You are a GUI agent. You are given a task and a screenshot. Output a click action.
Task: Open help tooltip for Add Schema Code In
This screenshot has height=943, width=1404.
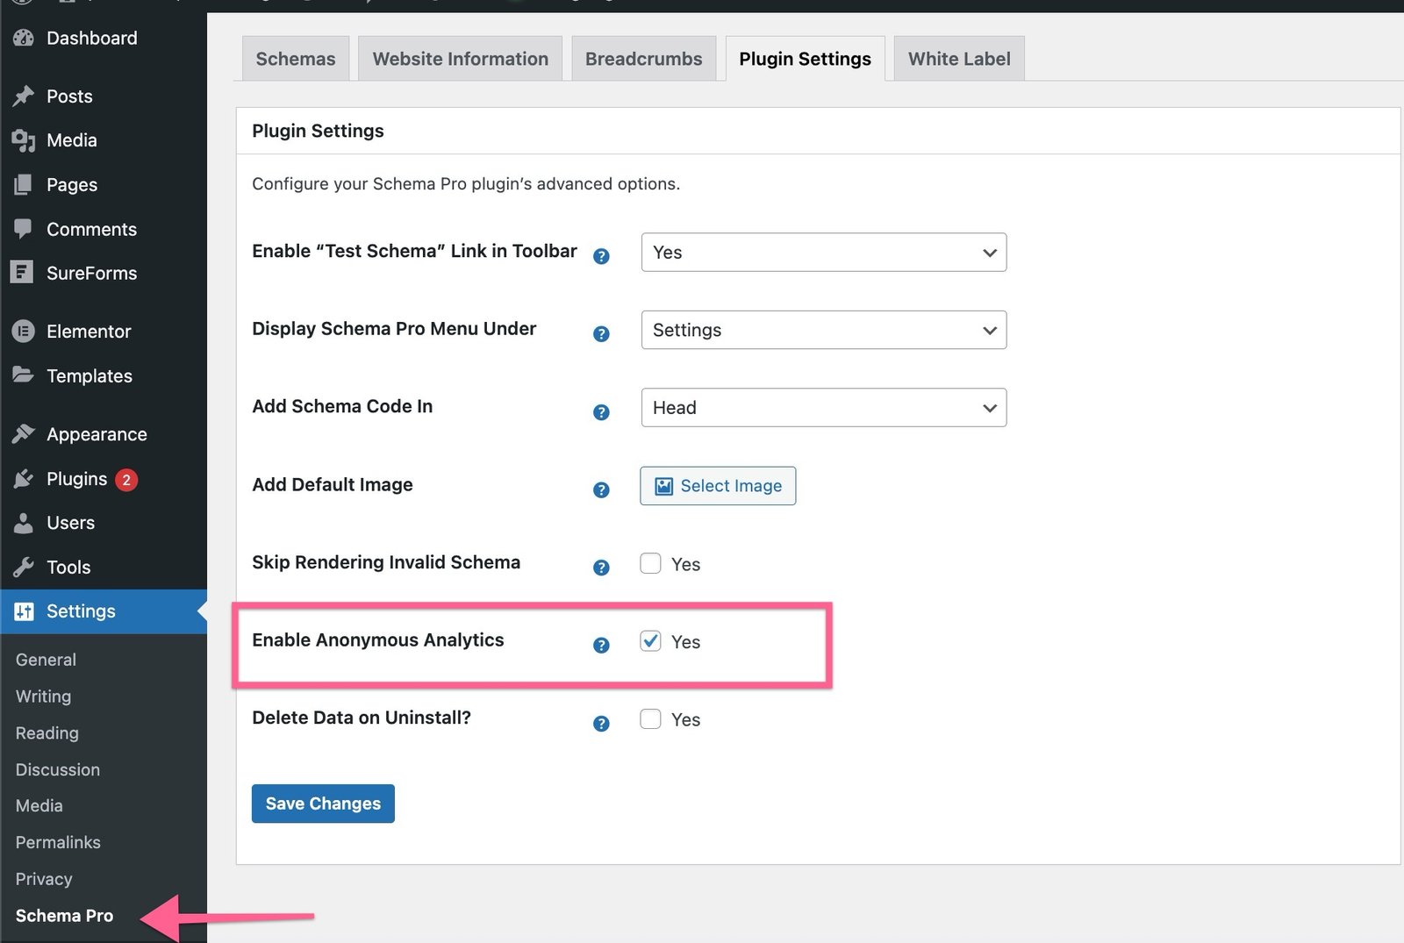pos(601,412)
